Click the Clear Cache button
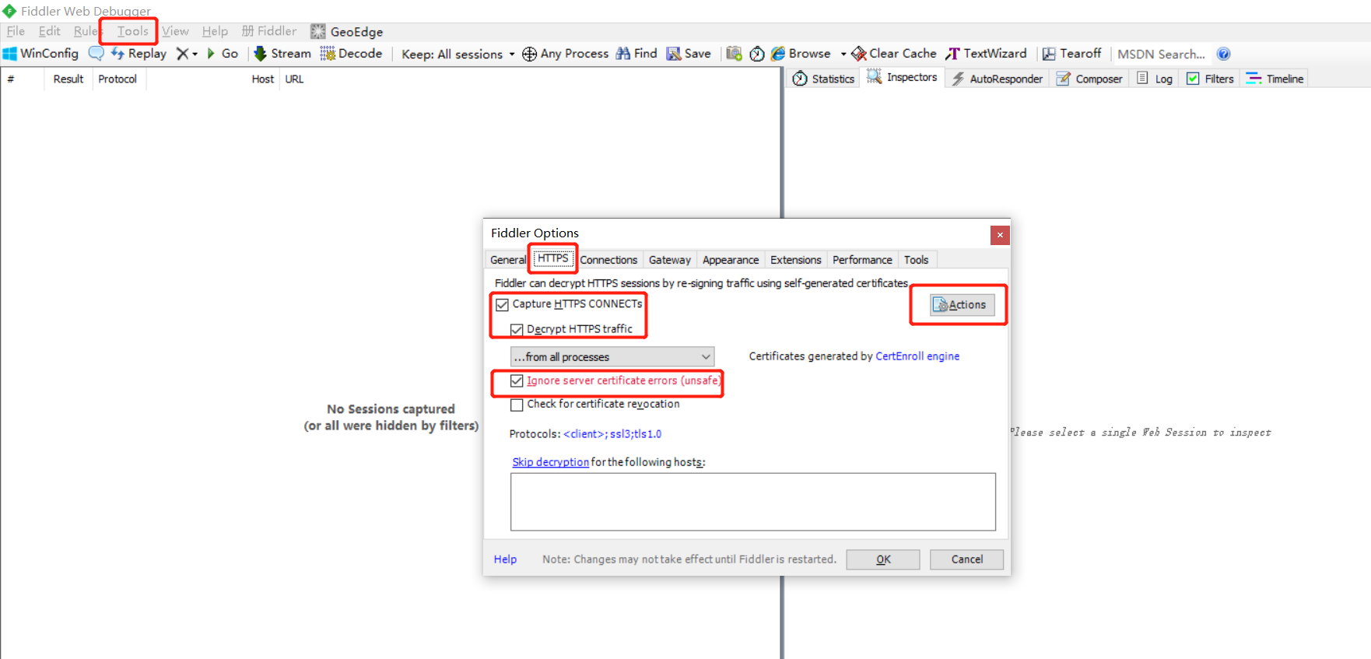Image resolution: width=1371 pixels, height=659 pixels. pos(894,54)
